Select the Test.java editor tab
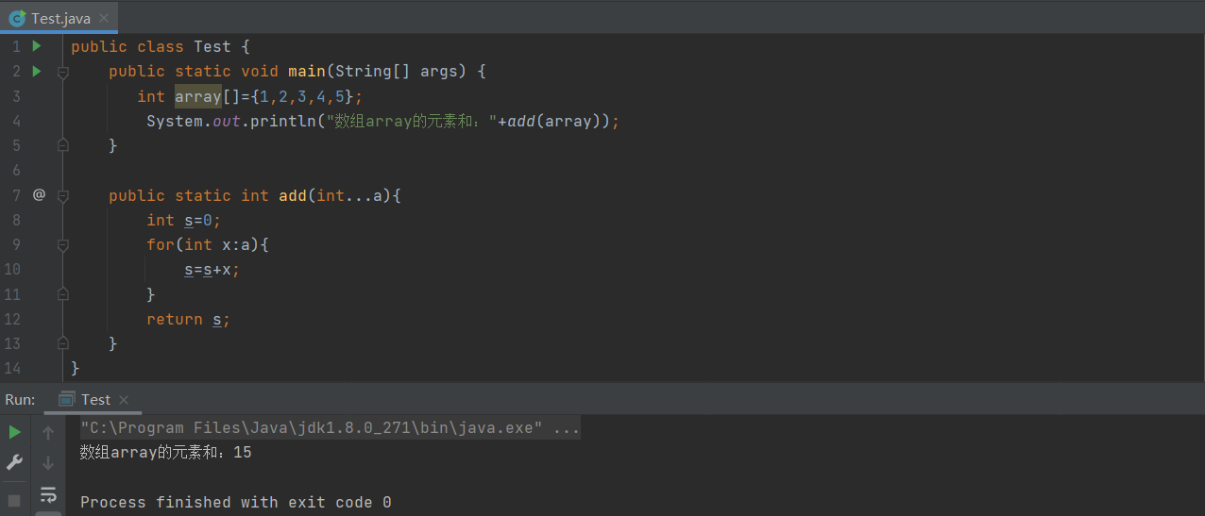 59,18
